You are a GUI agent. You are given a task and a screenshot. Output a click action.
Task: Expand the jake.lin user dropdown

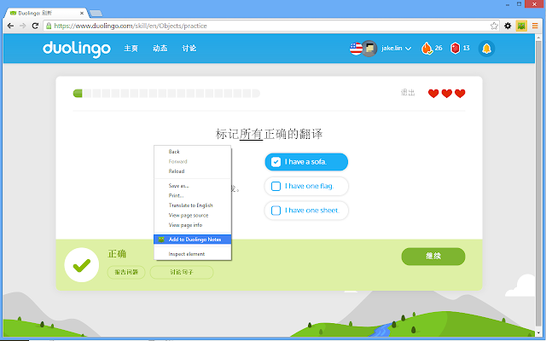396,49
